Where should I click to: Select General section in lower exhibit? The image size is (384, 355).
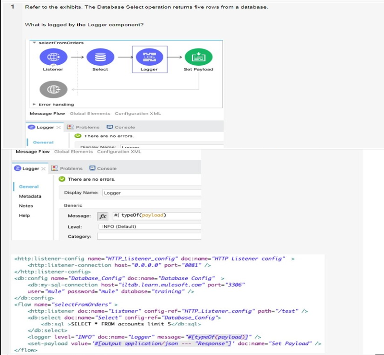pos(29,187)
